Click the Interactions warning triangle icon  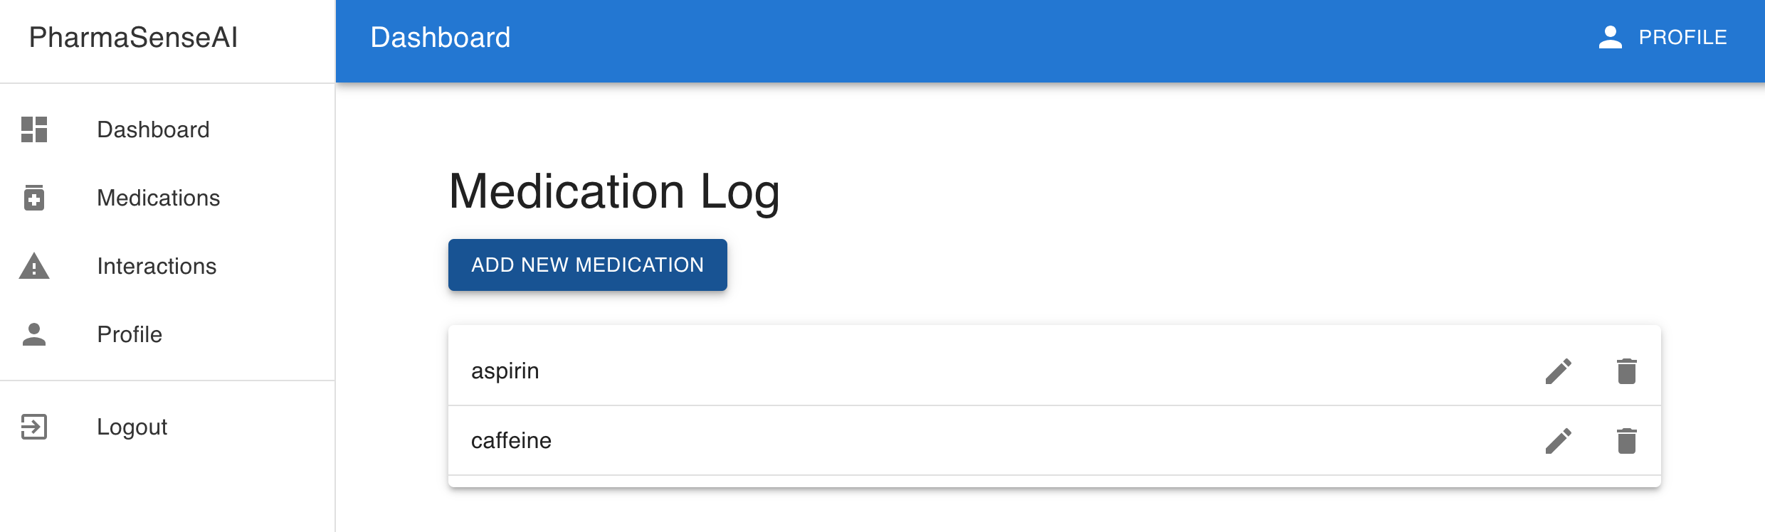click(34, 266)
